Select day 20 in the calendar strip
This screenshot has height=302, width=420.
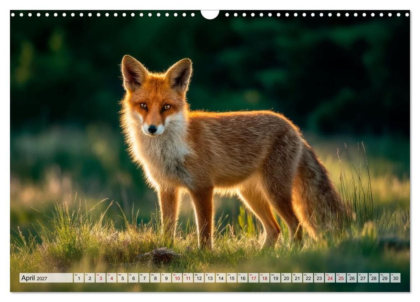click(287, 278)
